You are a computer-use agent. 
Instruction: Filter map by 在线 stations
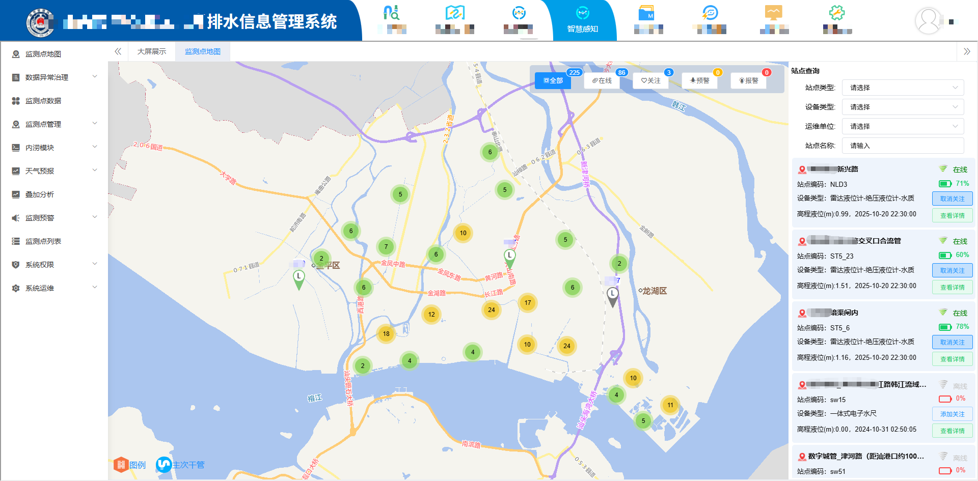click(x=602, y=80)
